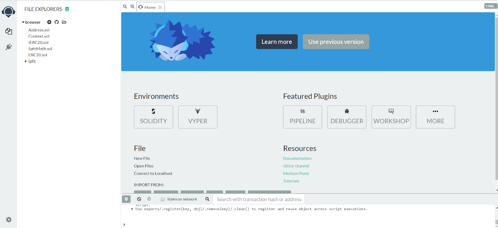Click the zoom in magnifier icon
Image resolution: width=498 pixels, height=228 pixels.
click(132, 7)
